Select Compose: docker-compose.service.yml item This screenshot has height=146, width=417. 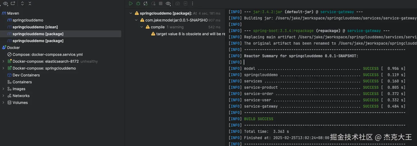pos(47,54)
